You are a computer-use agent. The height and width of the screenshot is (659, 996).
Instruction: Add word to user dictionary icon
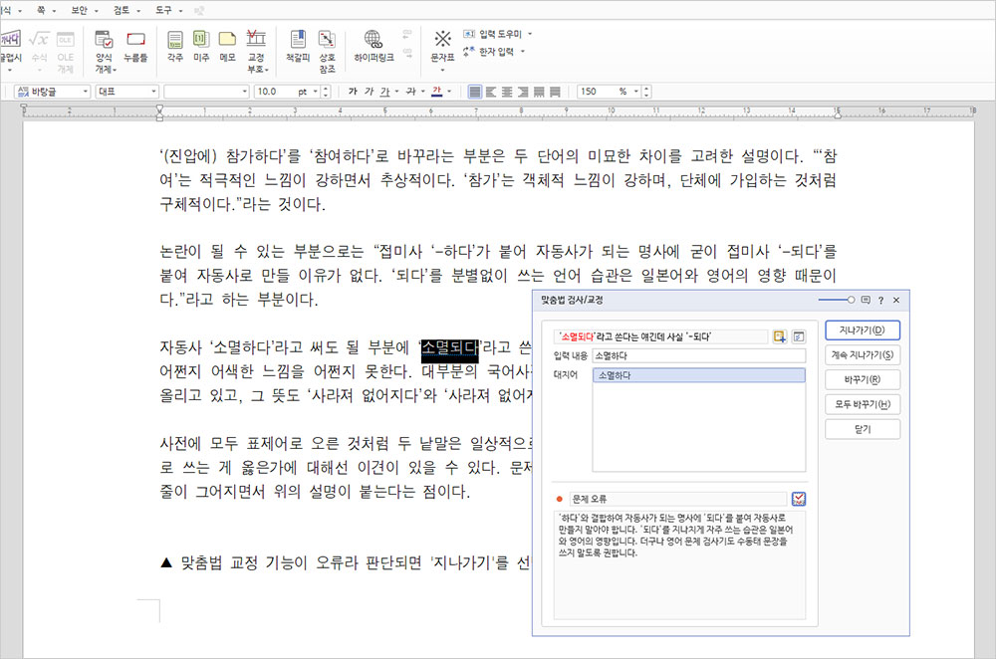click(x=780, y=336)
